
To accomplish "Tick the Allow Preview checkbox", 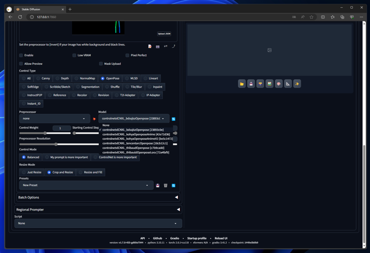I will point(21,63).
